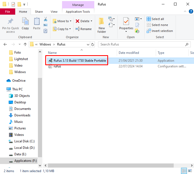Rename the selected file
Viewport: 194px width, 174px height.
[83, 29]
